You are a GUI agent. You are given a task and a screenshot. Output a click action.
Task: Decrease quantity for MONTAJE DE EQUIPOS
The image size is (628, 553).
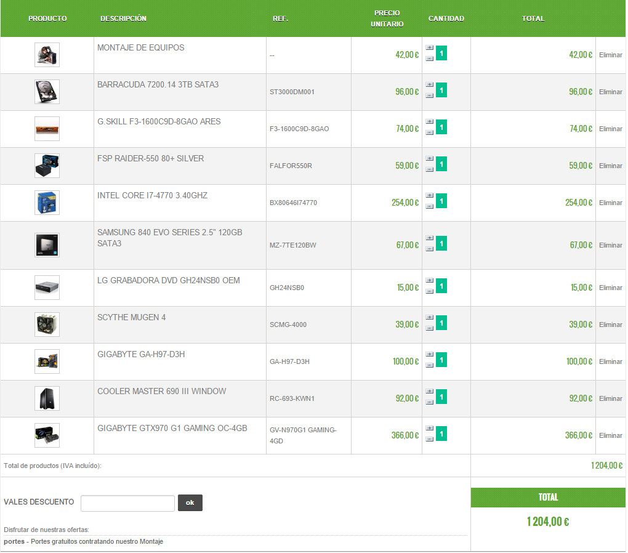[429, 59]
